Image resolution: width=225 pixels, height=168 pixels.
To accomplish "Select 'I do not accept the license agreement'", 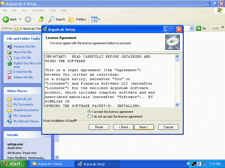I will (89, 116).
